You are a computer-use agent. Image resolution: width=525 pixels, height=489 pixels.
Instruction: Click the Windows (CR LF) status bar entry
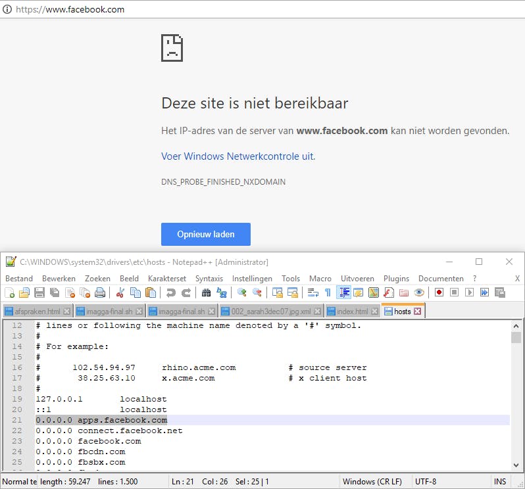coord(372,482)
